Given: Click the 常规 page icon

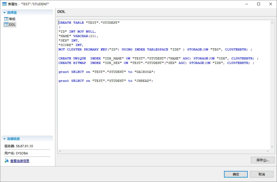Looking at the screenshot, I should 6,19.
